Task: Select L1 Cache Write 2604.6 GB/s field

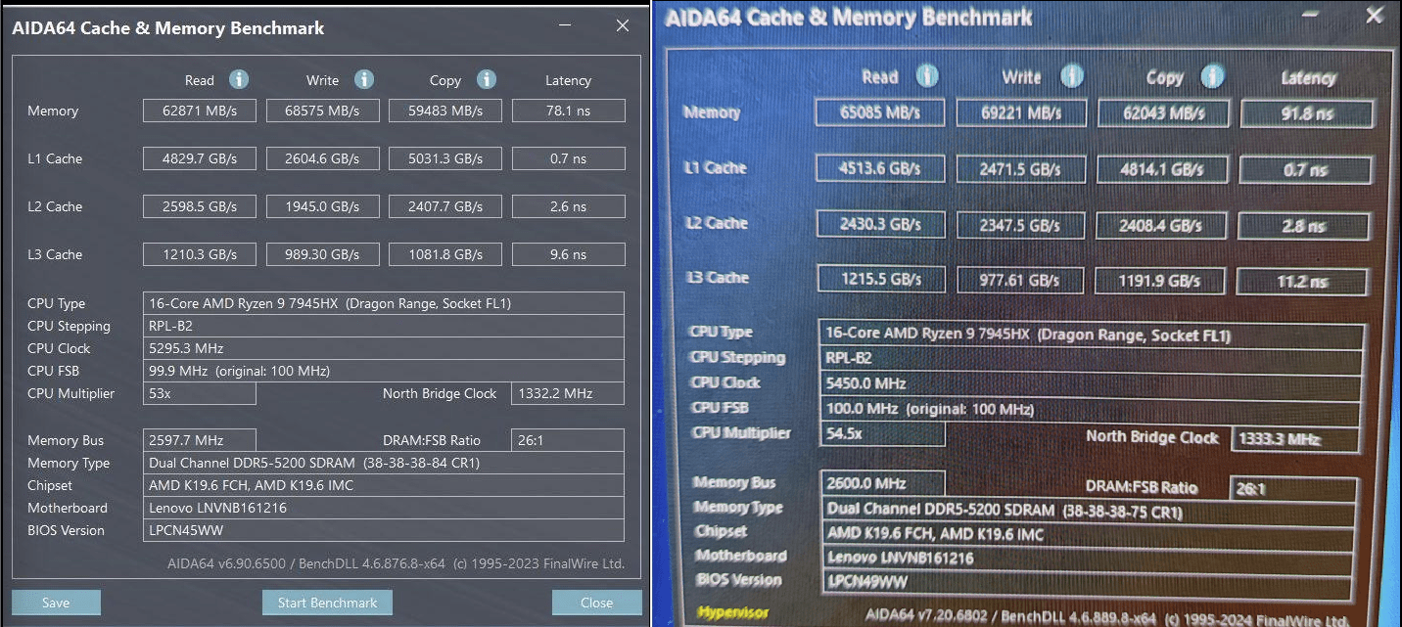Action: 322,158
